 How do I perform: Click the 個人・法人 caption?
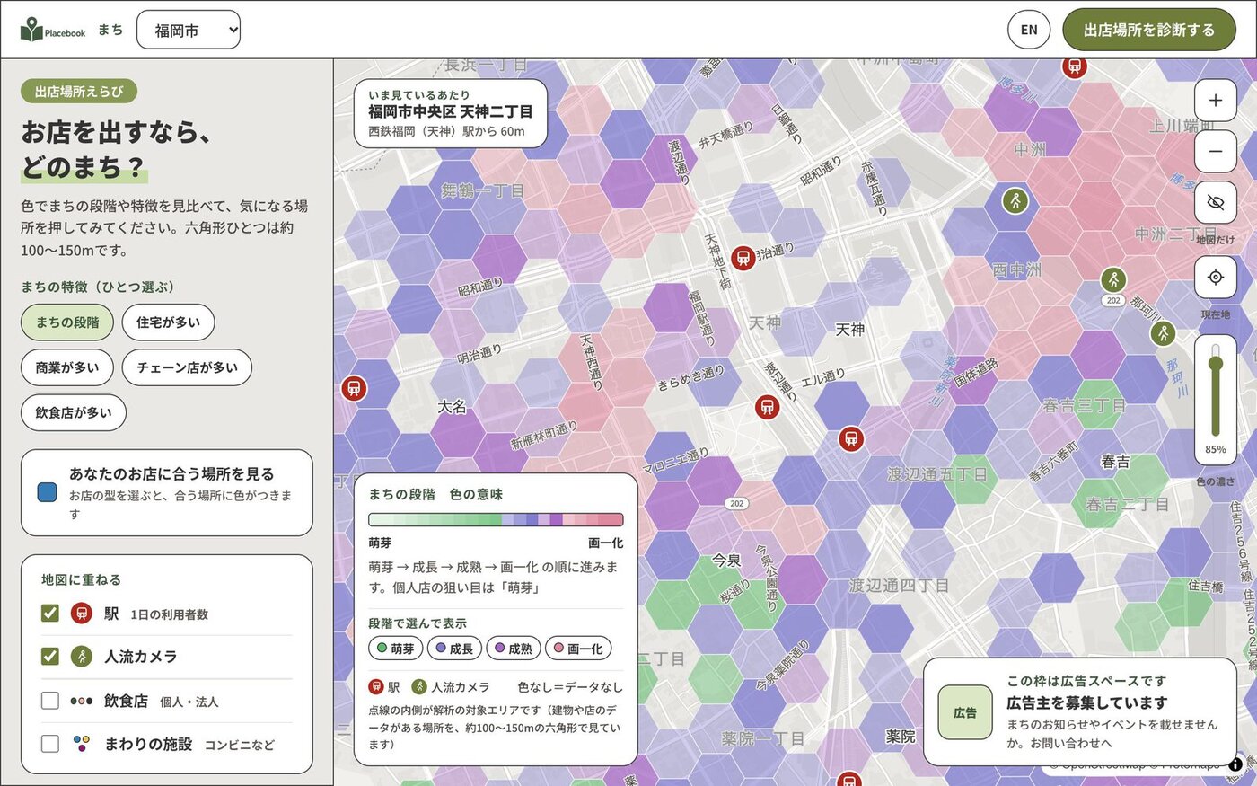point(189,702)
